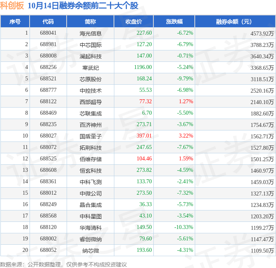Image resolution: width=276 pixels, height=268 pixels.
Task: Click the 收盘价 column header
Action: [134, 21]
